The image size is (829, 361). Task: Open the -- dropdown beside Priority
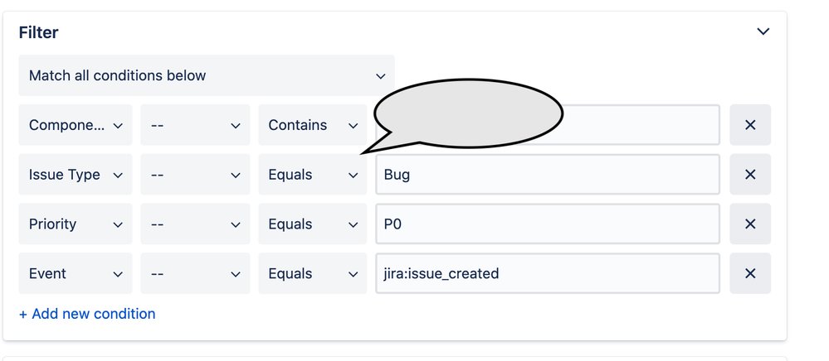(195, 224)
